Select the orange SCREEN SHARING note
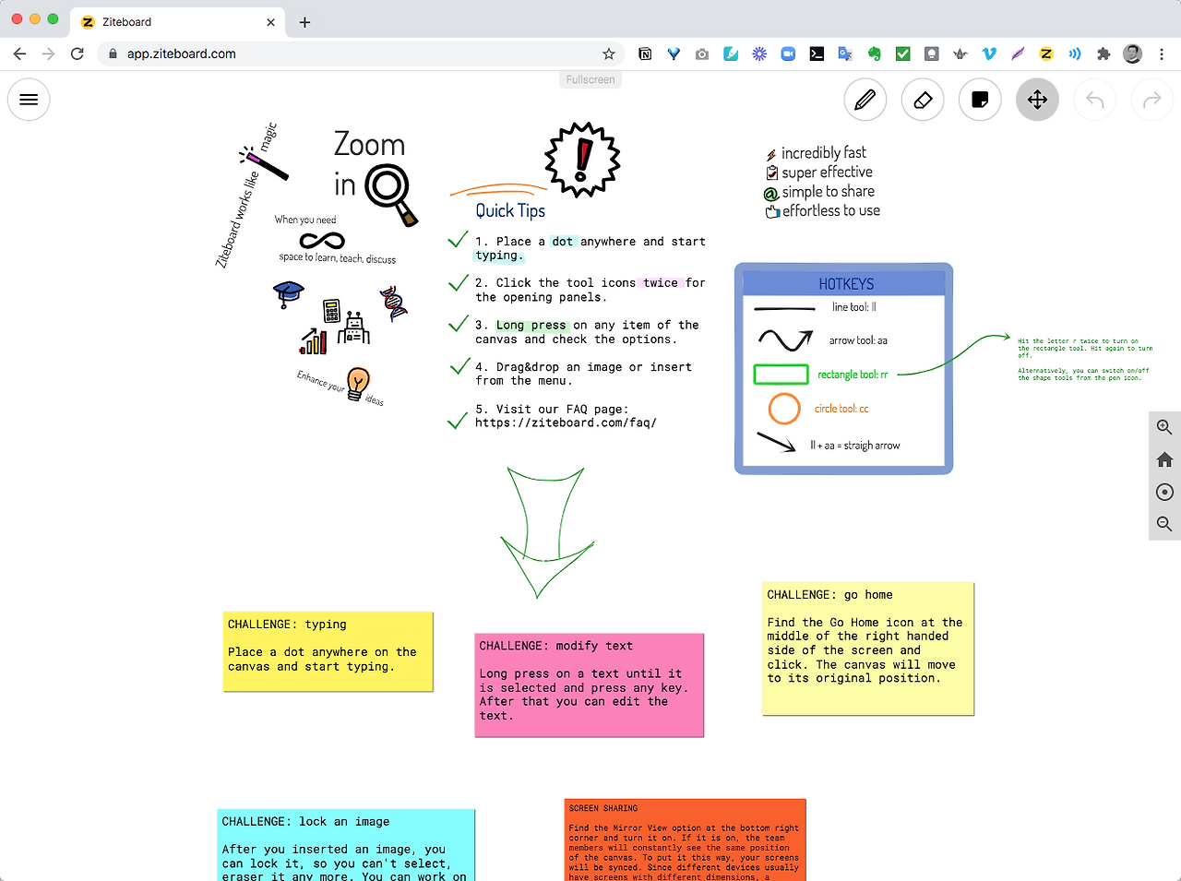 pos(685,839)
